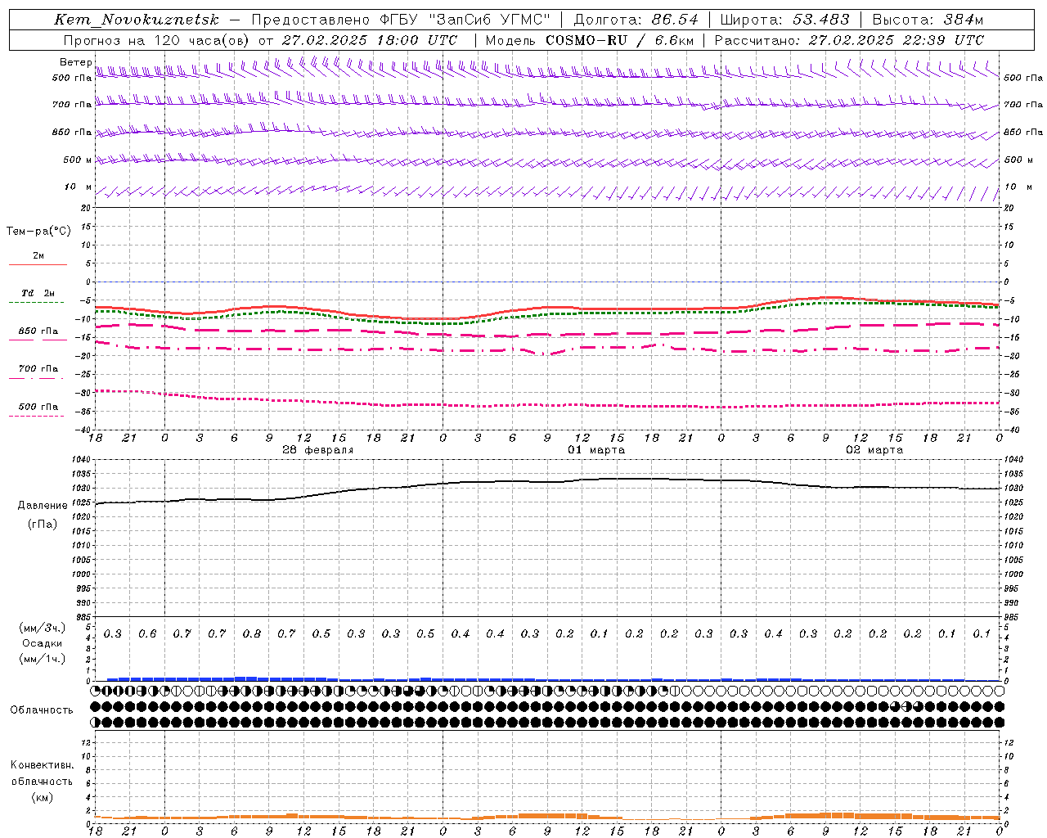The height and width of the screenshot is (838, 1047).
Task: Click the 'Ветер' wind panel label
Action: pos(76,62)
